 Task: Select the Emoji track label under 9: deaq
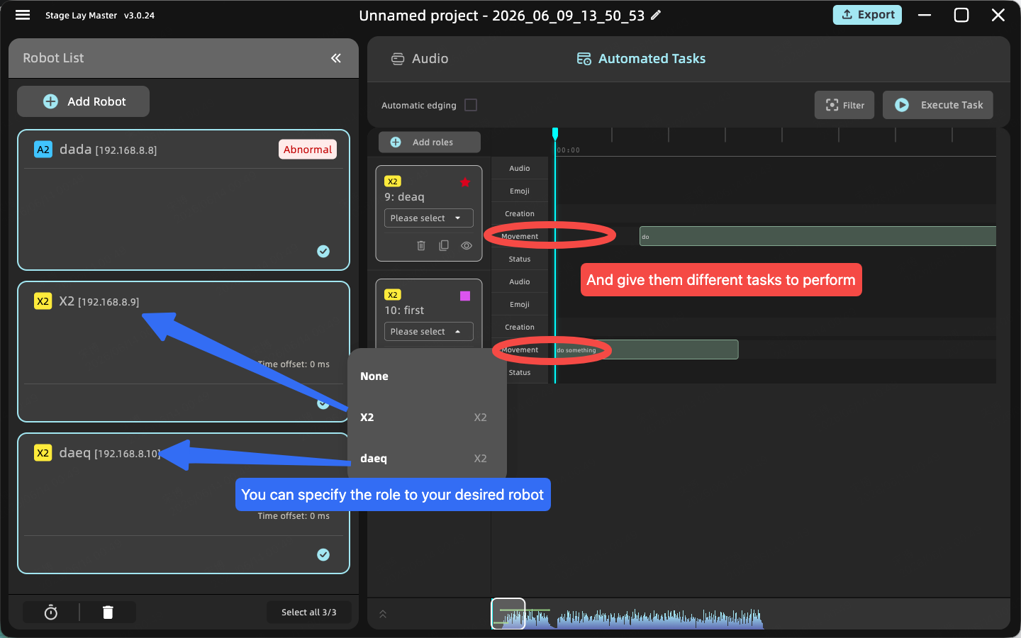coord(520,191)
